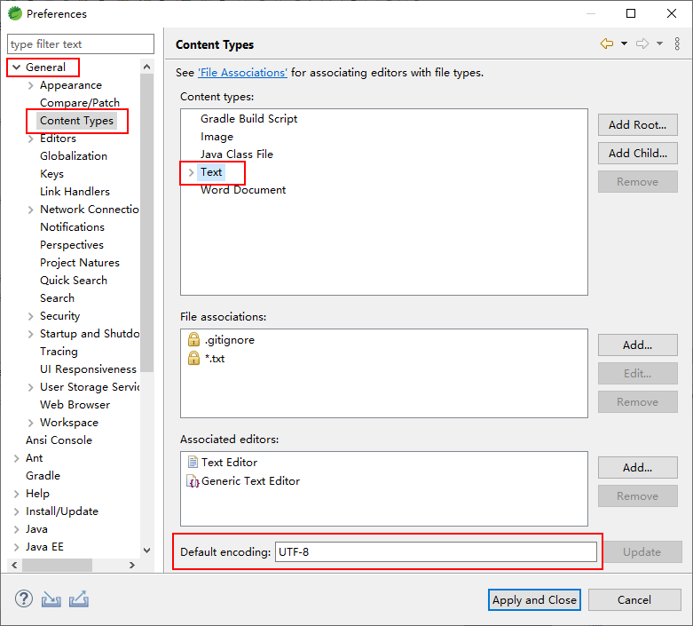Viewport: 693px width, 626px height.
Task: Click the Default encoding text field
Action: 436,552
